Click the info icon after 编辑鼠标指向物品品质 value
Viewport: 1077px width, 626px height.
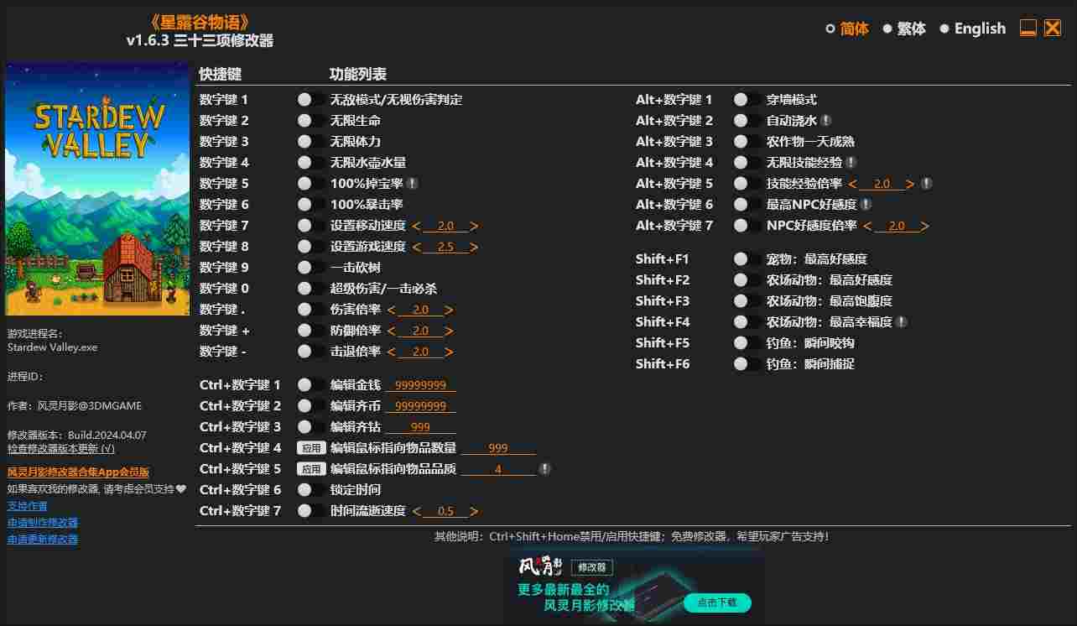(x=545, y=468)
